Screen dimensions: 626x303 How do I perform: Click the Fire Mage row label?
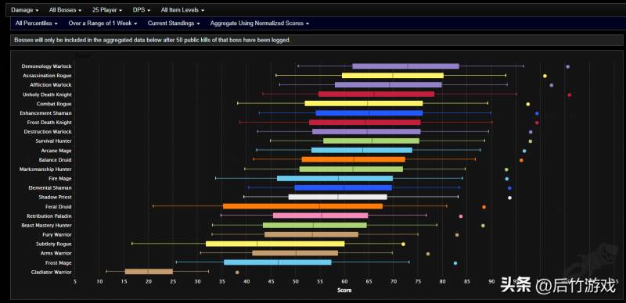[60, 179]
